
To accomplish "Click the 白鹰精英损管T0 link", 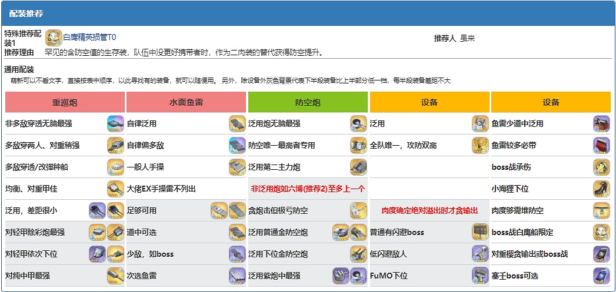I will [89, 37].
